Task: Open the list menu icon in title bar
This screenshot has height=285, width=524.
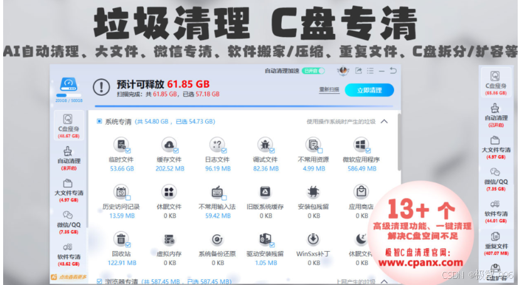Action: pos(370,71)
